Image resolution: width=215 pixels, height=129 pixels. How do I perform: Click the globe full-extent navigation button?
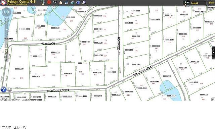click(6, 12)
